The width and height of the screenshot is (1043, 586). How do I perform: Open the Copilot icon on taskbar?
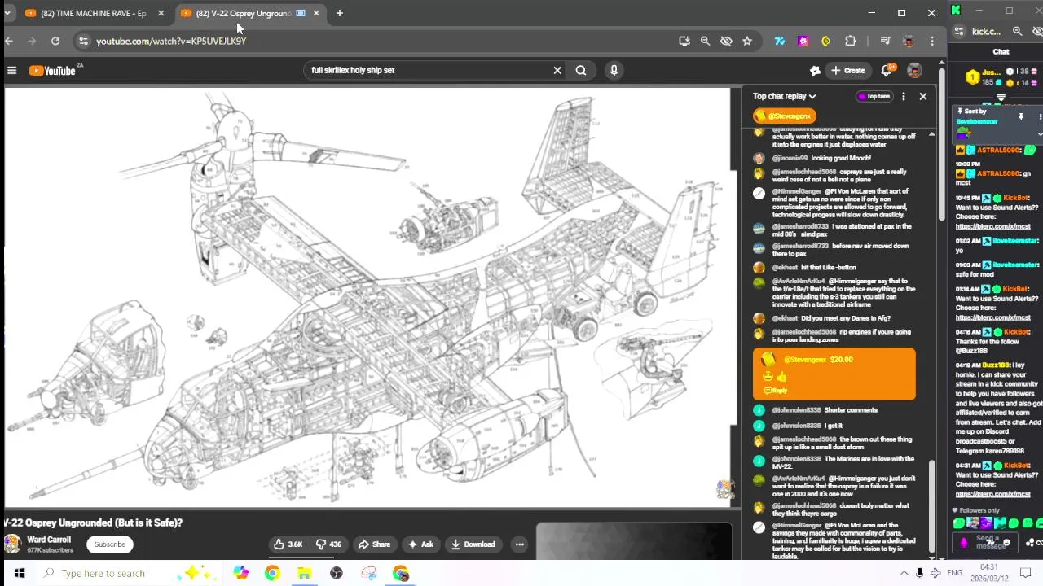[x=240, y=573]
